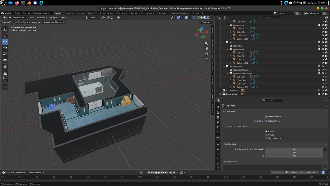Open the Firefox browser from the taskbar
This screenshot has width=330, height=186.
coord(17,3)
